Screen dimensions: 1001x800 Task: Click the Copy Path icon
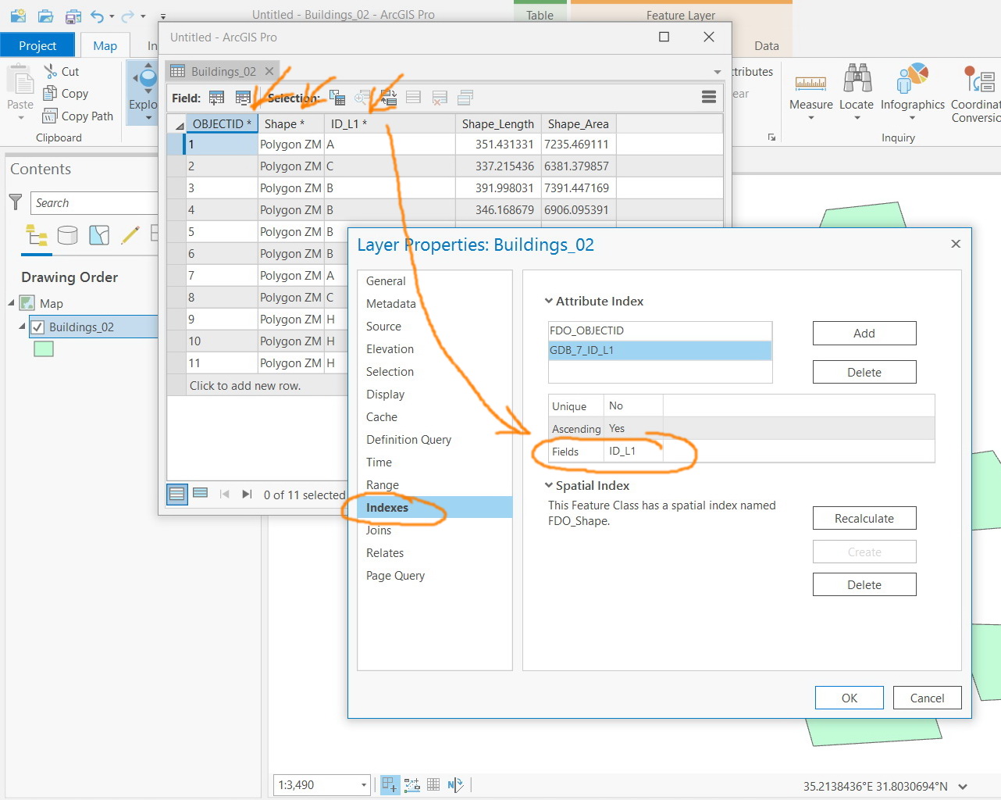49,116
